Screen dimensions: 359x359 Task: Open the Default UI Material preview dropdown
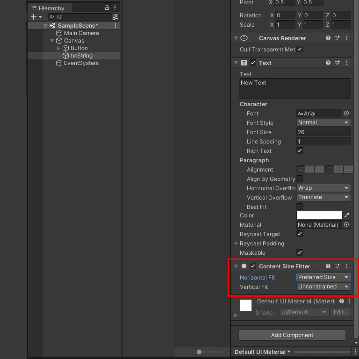263,352
